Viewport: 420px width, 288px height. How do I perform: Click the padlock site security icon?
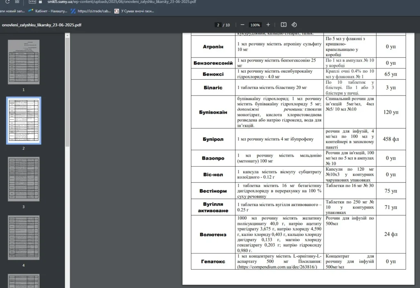(40, 2)
